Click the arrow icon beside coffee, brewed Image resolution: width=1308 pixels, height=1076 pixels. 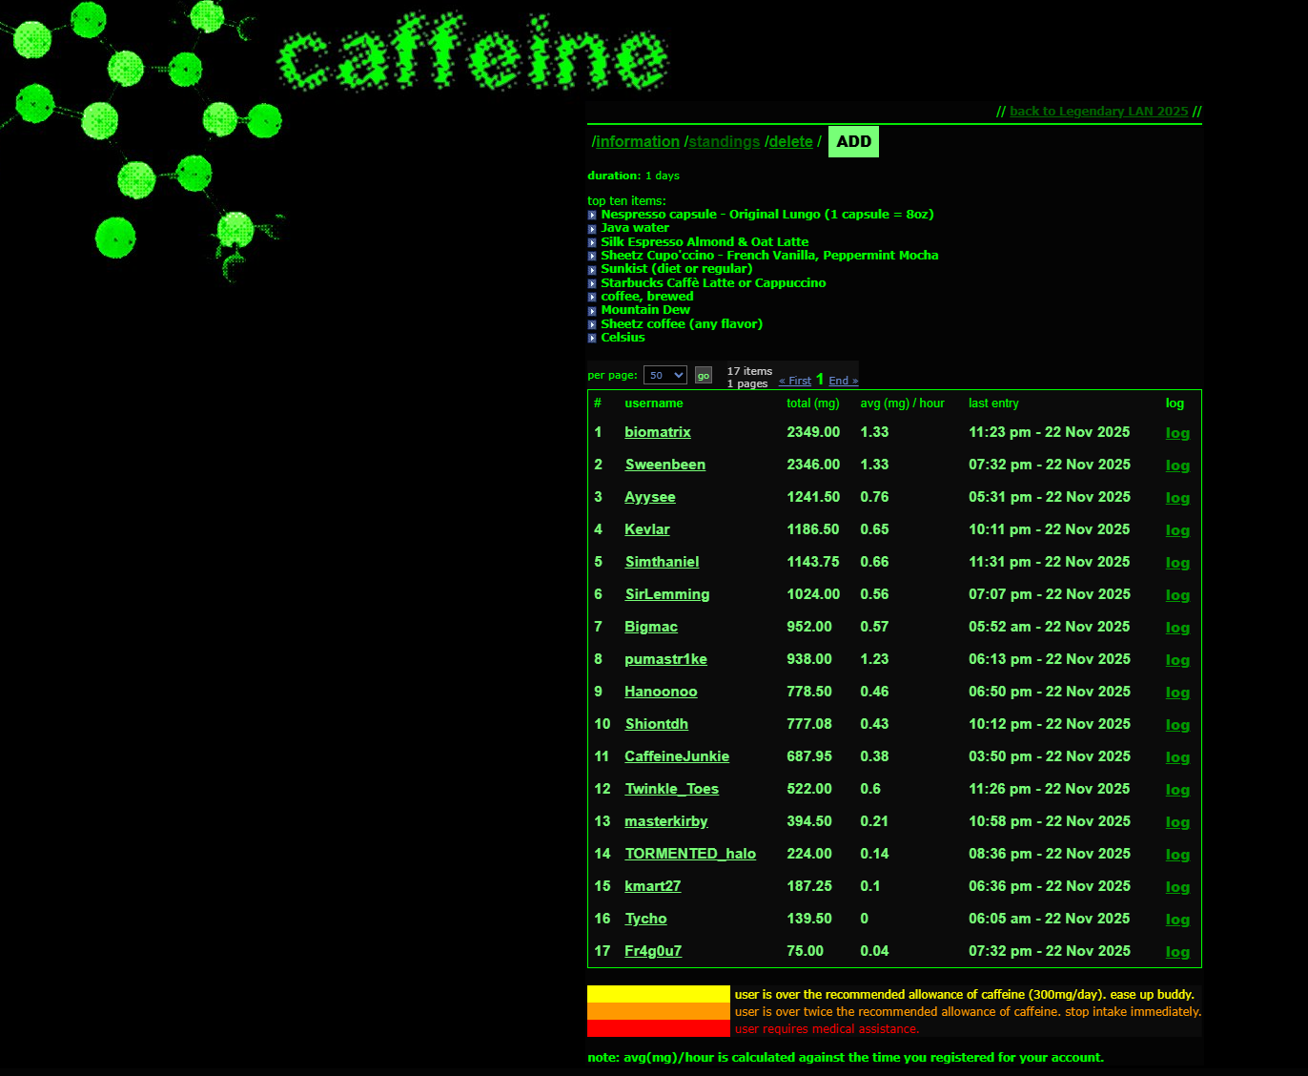tap(592, 298)
